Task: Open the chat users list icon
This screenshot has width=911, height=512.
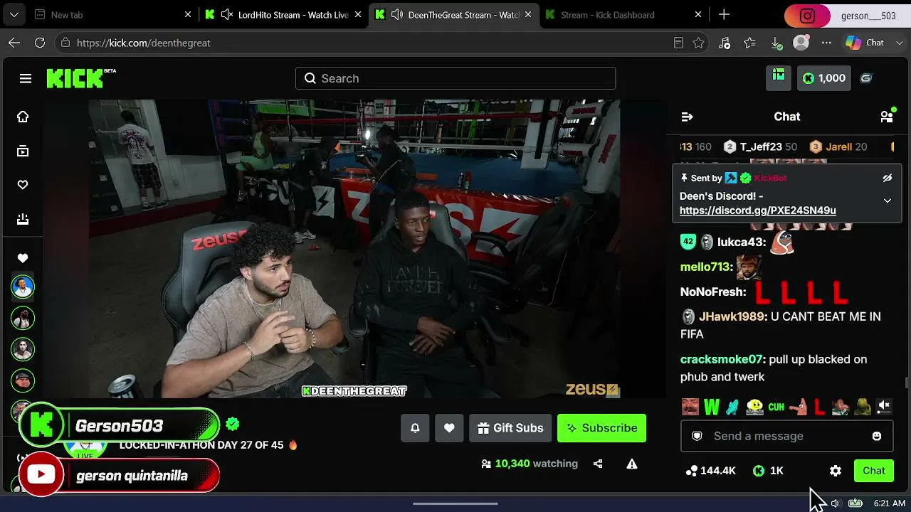Action: pyautogui.click(x=887, y=117)
